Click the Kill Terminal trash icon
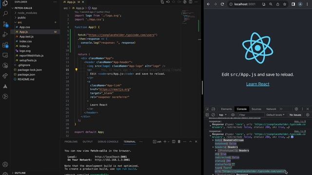 point(179,141)
